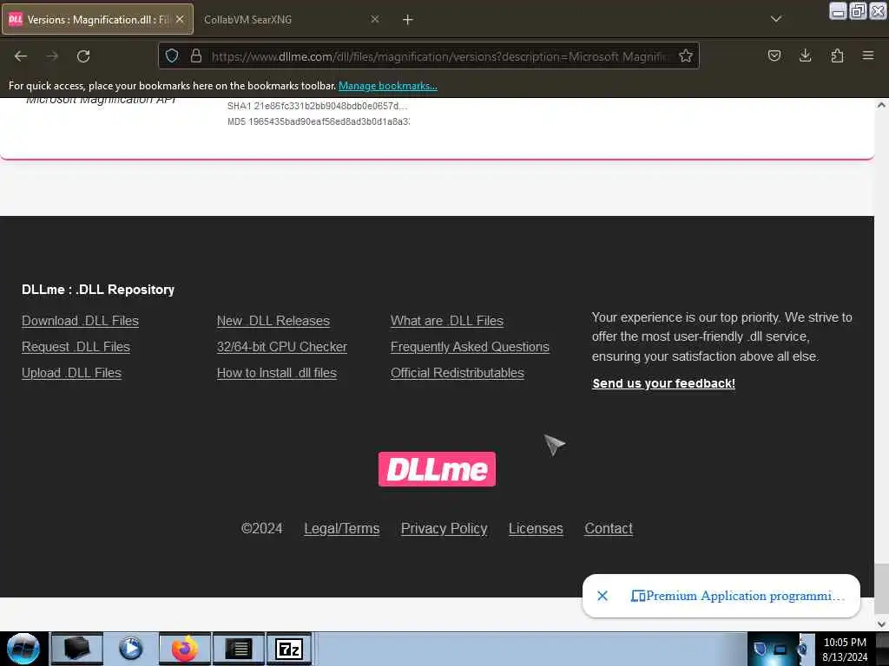Open What are .DLL Files link

click(x=447, y=321)
